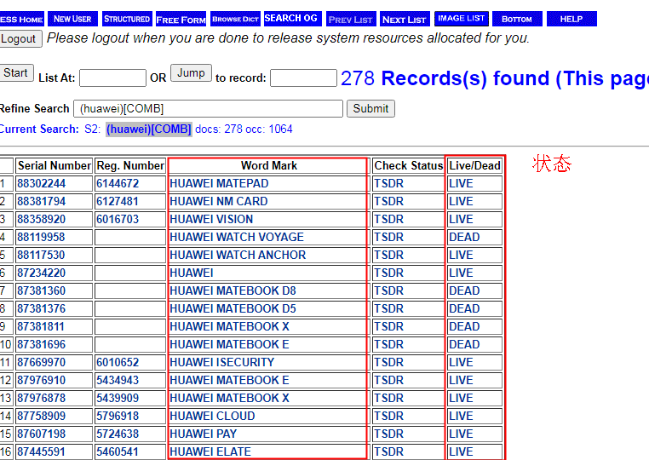Submit the refined search
649x460 pixels.
[370, 108]
